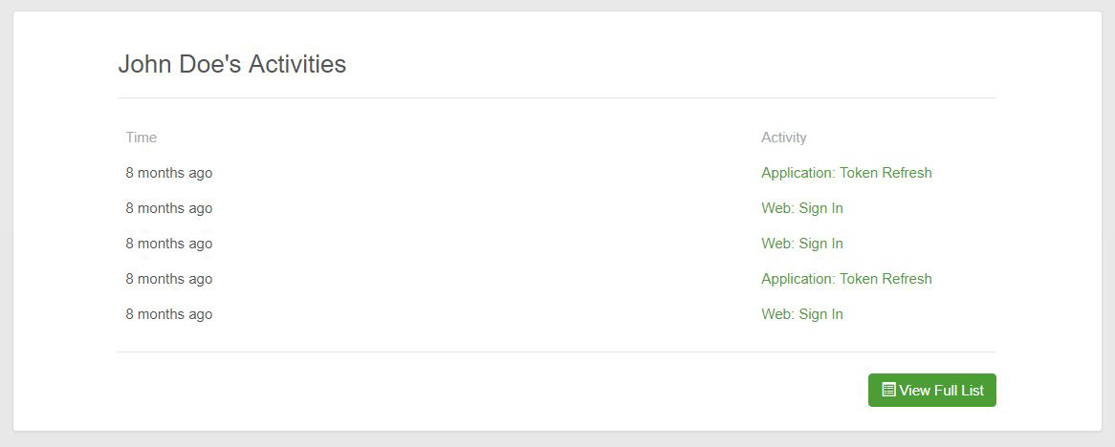Select the first row's 8 months ago timestamp

click(x=168, y=173)
